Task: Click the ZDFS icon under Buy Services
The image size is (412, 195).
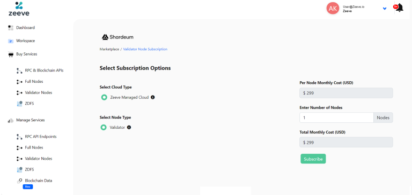Action: tap(19, 104)
